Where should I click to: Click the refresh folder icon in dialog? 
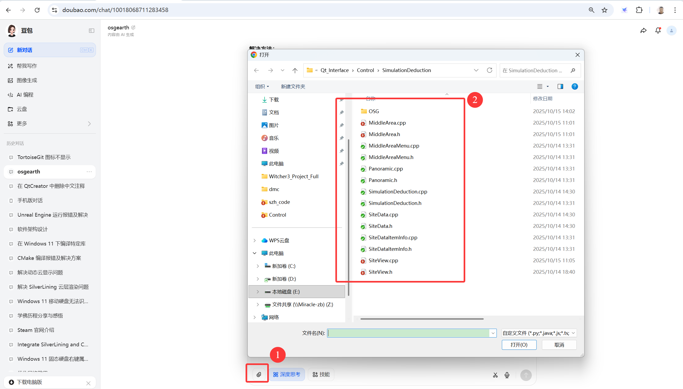tap(489, 70)
